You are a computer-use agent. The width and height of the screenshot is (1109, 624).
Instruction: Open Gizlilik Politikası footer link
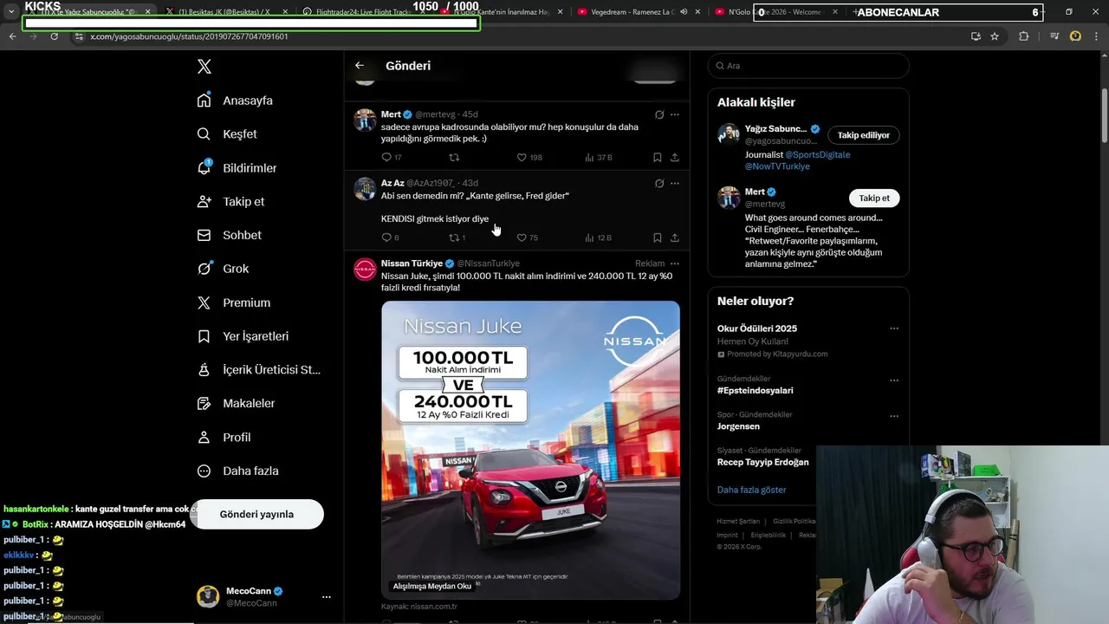click(794, 521)
